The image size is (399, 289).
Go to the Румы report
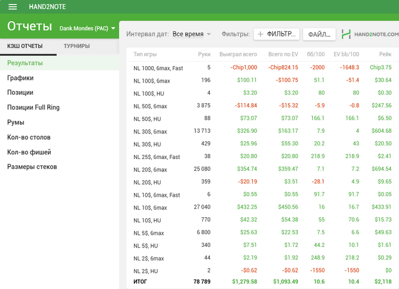click(15, 123)
